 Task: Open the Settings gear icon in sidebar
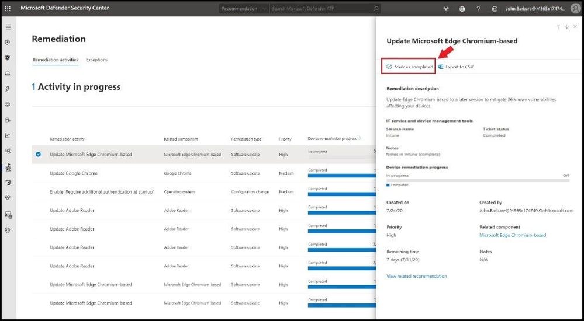[x=8, y=230]
